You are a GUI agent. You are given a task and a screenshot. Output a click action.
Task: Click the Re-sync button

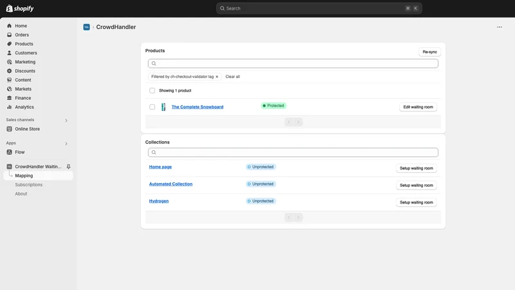429,52
